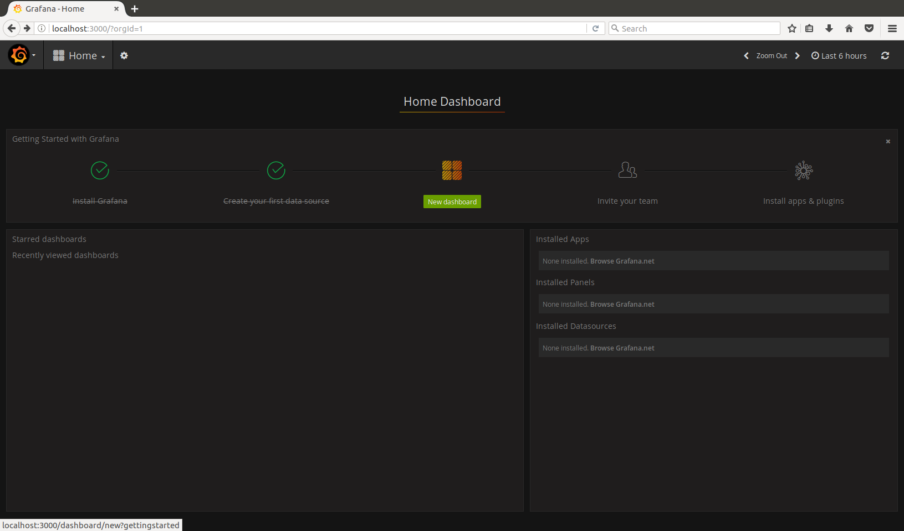This screenshot has height=531, width=904.
Task: Click the Home Dashboard title
Action: point(452,101)
